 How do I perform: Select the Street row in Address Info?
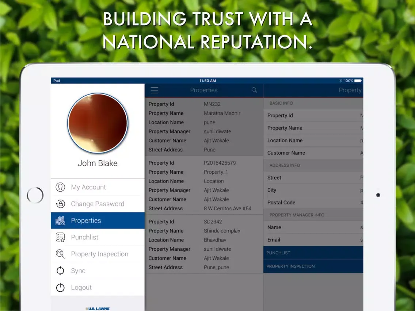(x=313, y=178)
